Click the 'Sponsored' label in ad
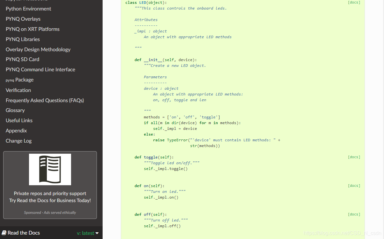This screenshot has width=384, height=239. [33, 213]
